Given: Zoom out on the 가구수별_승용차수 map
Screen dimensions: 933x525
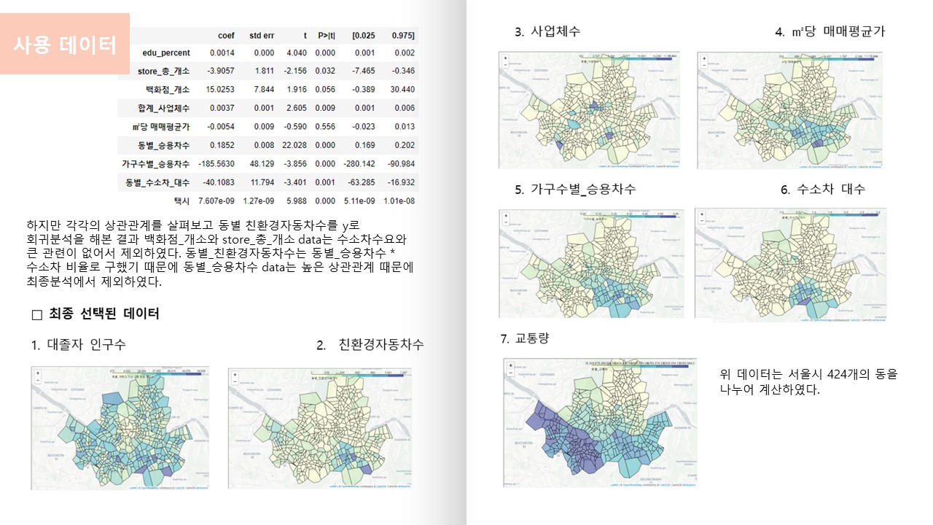Looking at the screenshot, I should [505, 223].
